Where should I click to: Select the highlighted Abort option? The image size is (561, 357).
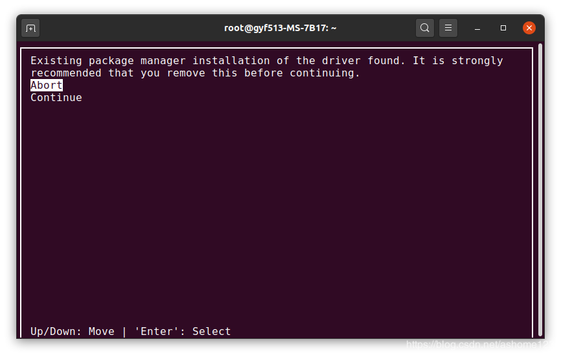pyautogui.click(x=47, y=86)
